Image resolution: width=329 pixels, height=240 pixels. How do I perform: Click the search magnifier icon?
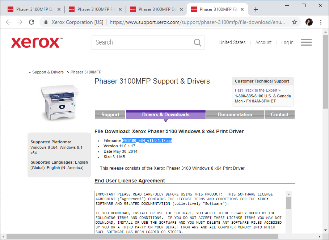[198, 42]
